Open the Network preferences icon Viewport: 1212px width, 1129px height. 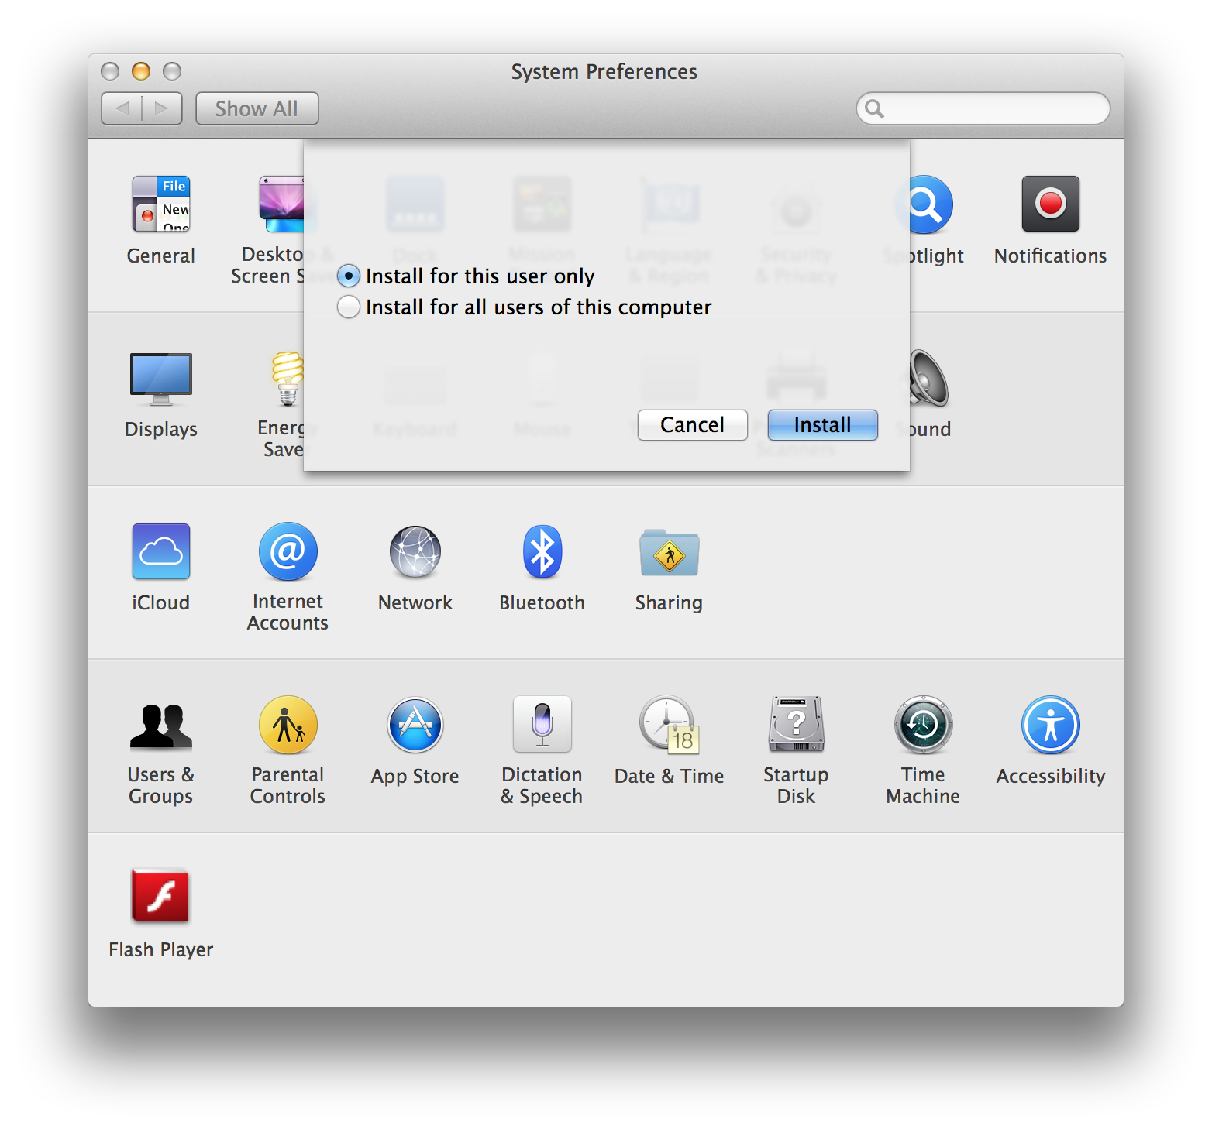tap(415, 551)
